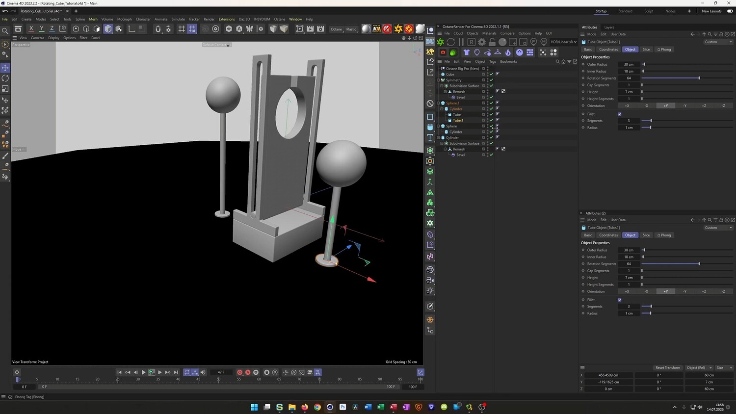This screenshot has width=736, height=414.
Task: Select the Move tool in left toolbar
Action: (x=5, y=68)
